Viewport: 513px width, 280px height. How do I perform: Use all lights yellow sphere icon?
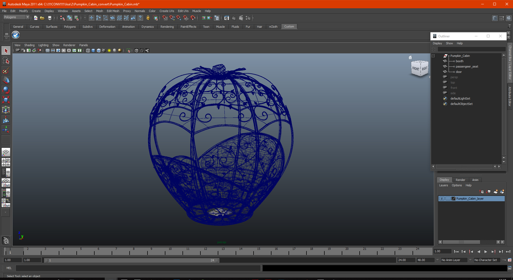click(109, 50)
